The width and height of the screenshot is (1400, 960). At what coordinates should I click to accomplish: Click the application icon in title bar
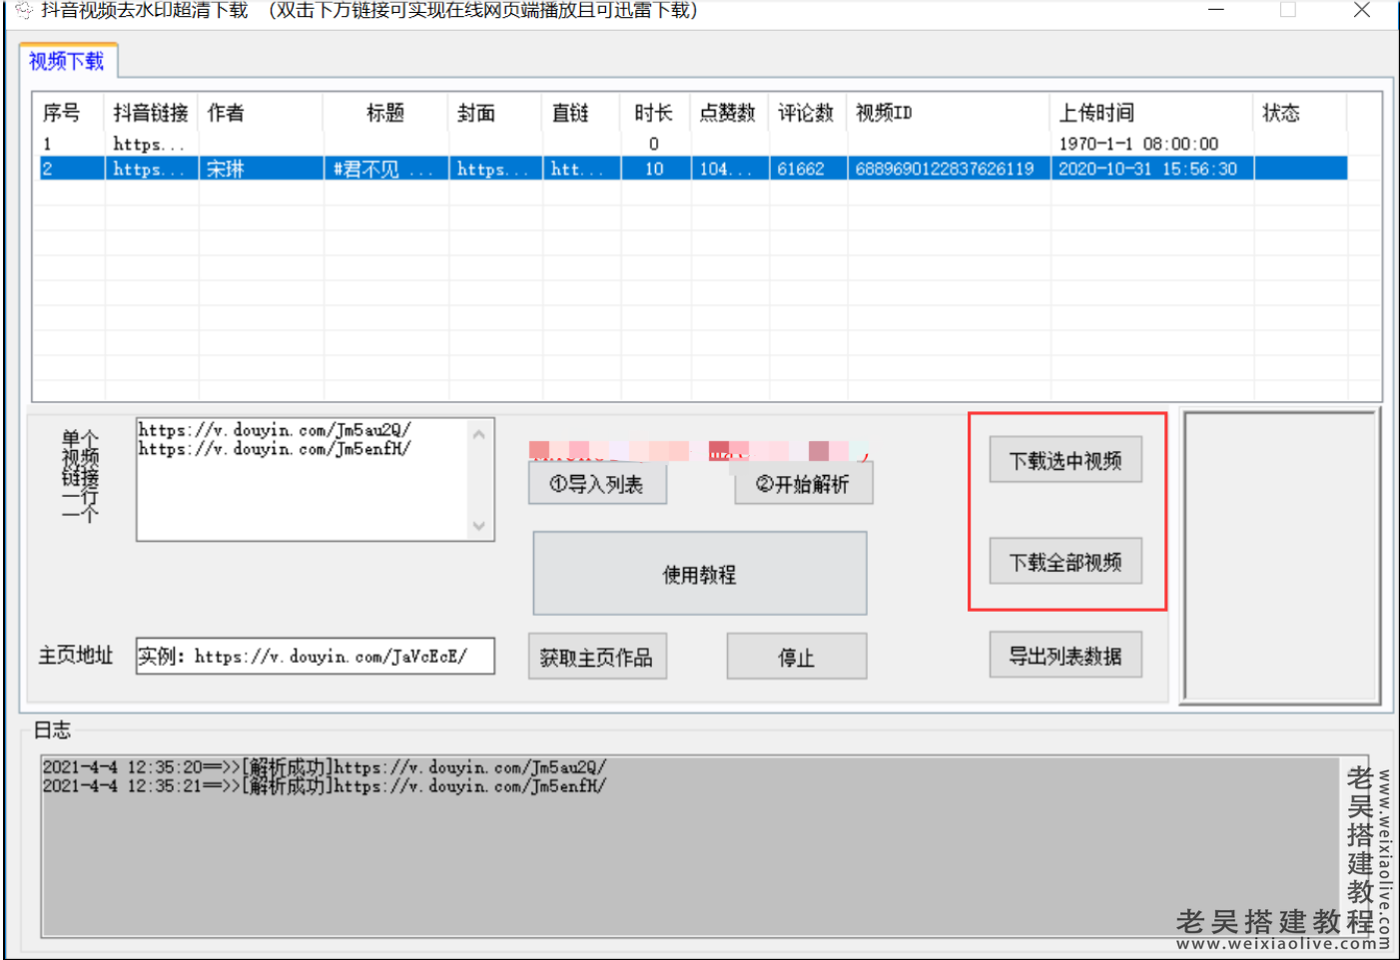click(24, 11)
